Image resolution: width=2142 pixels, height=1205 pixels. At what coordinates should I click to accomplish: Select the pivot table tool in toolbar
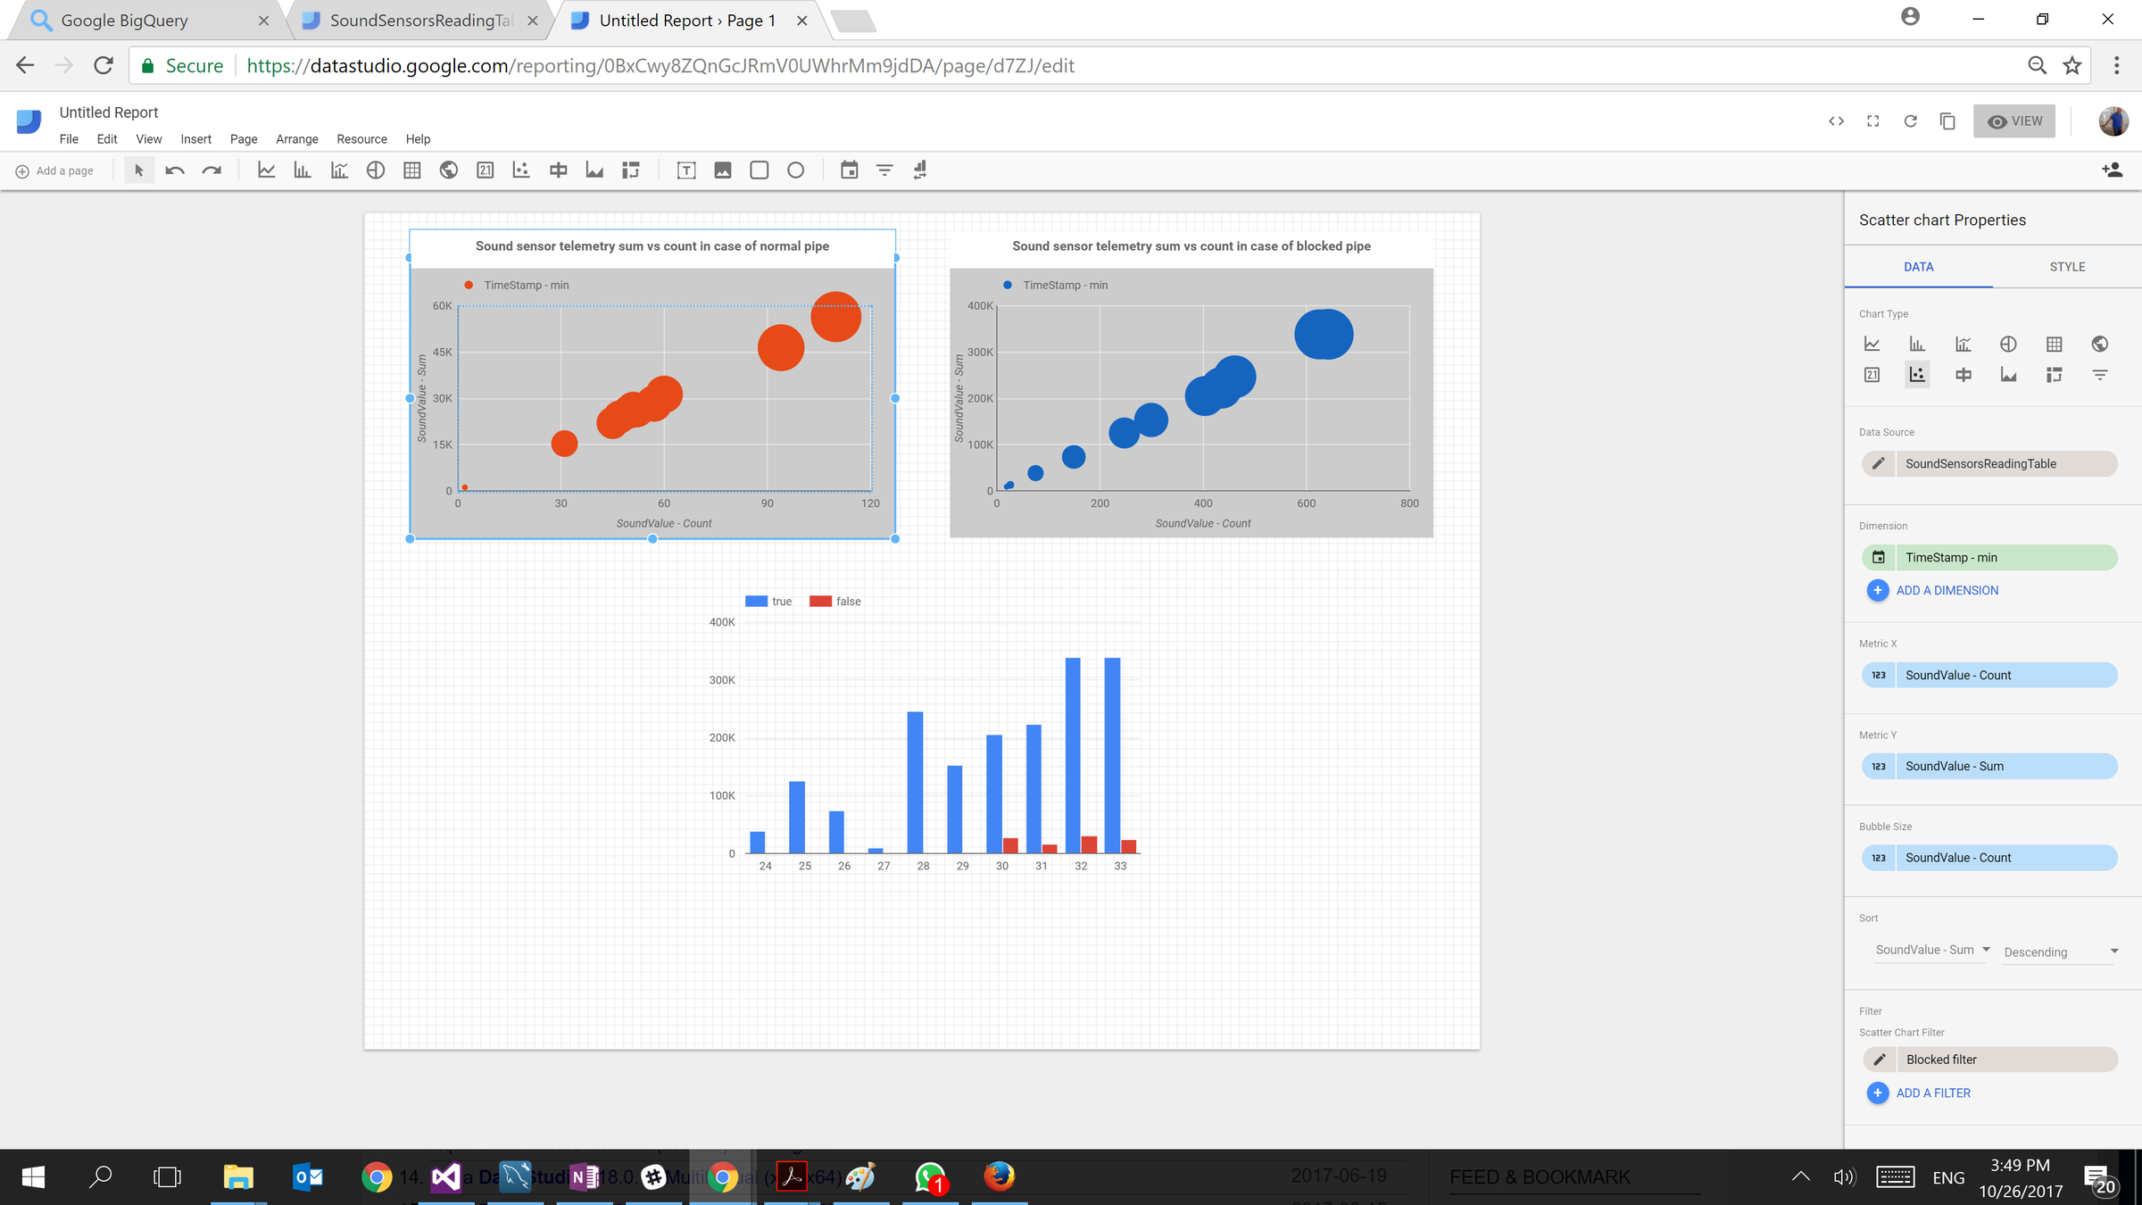pyautogui.click(x=631, y=170)
